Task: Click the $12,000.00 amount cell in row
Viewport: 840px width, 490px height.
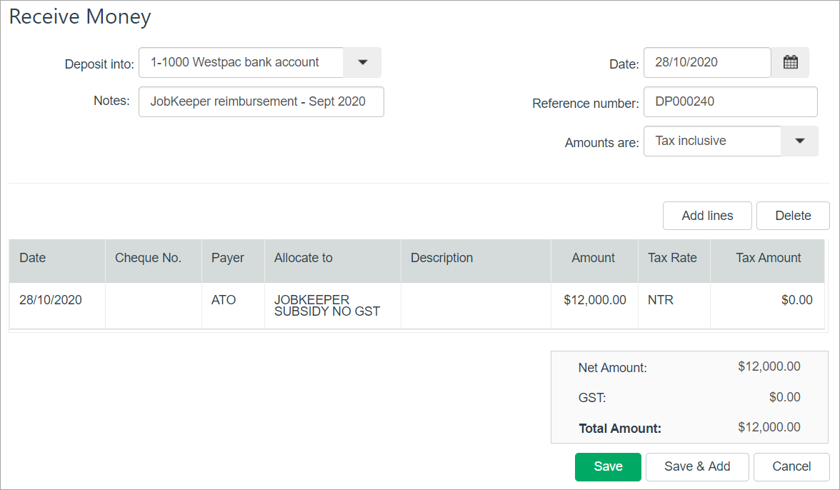Action: (594, 301)
